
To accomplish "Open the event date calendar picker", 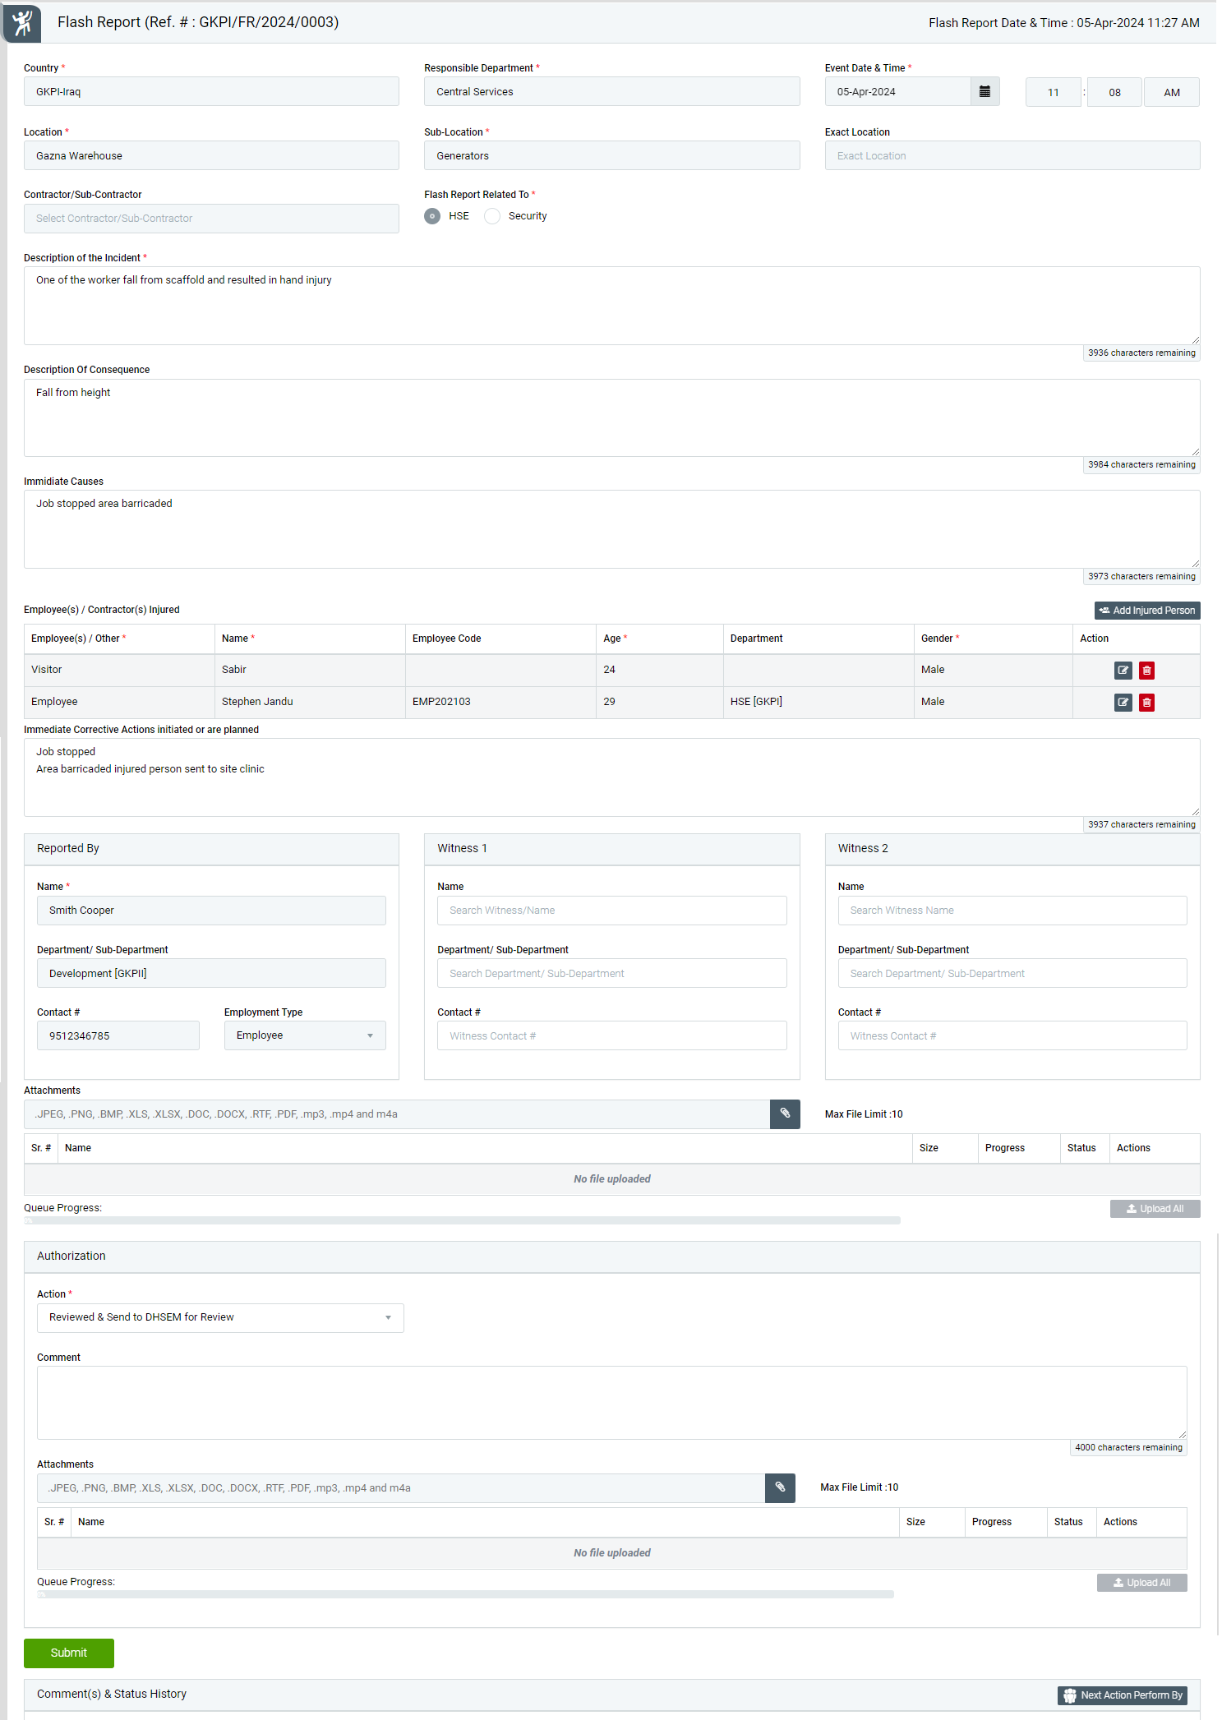I will (985, 92).
